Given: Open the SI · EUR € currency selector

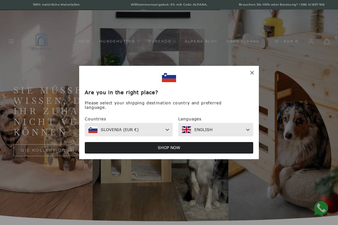Looking at the screenshot, I should click(x=286, y=41).
